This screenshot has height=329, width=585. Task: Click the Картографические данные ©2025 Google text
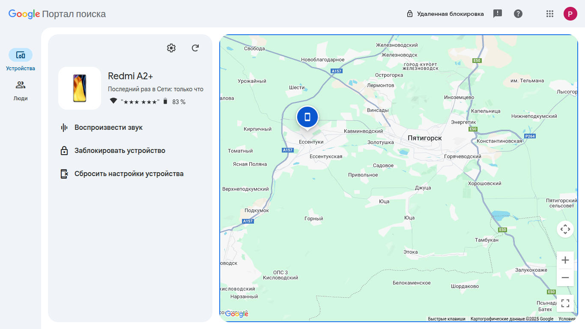click(x=512, y=319)
